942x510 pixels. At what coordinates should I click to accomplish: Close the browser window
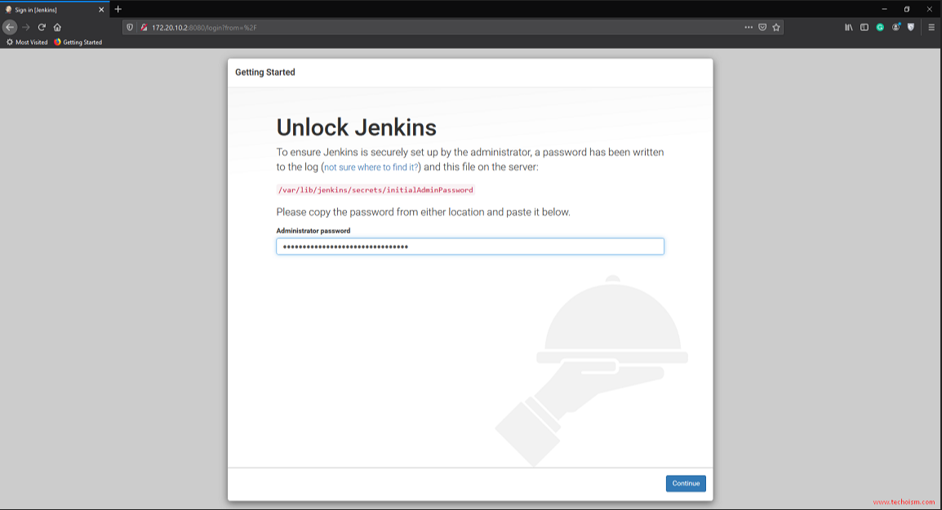coord(930,9)
